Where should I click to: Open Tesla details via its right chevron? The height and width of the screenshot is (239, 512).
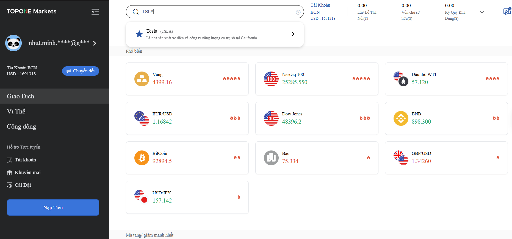(293, 34)
